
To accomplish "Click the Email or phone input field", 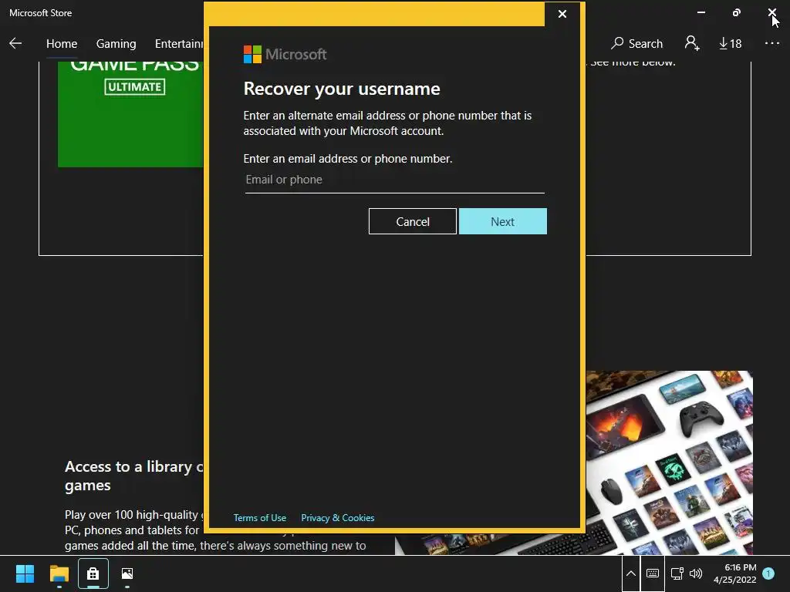I will [x=394, y=180].
